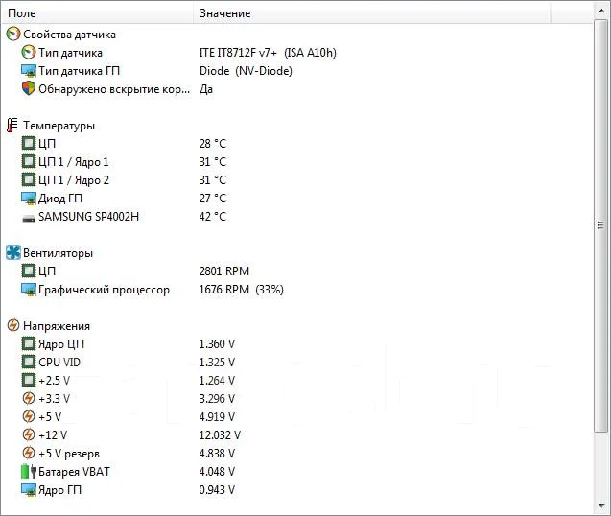Select the +5 V резерв label
The image size is (611, 516).
coord(69,454)
